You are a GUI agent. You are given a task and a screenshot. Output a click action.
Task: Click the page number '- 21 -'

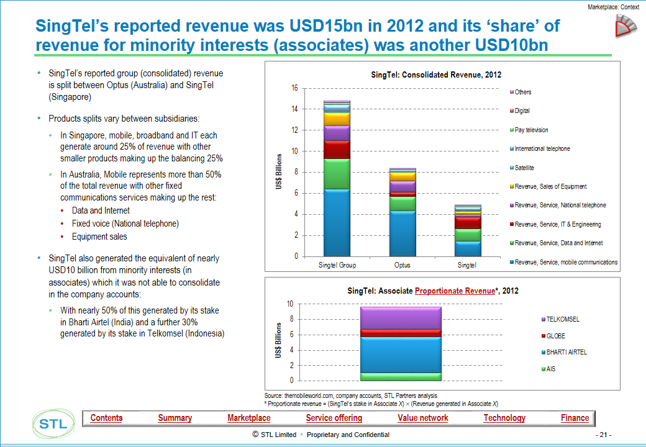[x=604, y=435]
